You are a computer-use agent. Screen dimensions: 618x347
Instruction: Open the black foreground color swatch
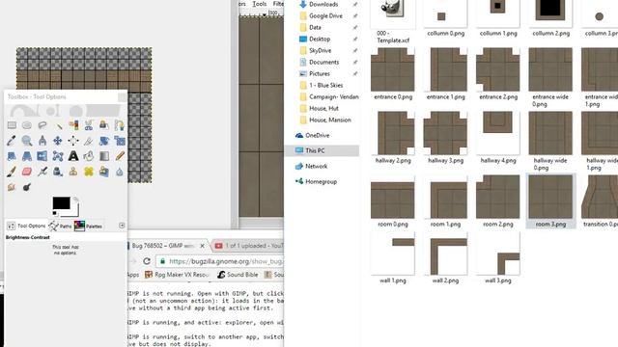(61, 203)
